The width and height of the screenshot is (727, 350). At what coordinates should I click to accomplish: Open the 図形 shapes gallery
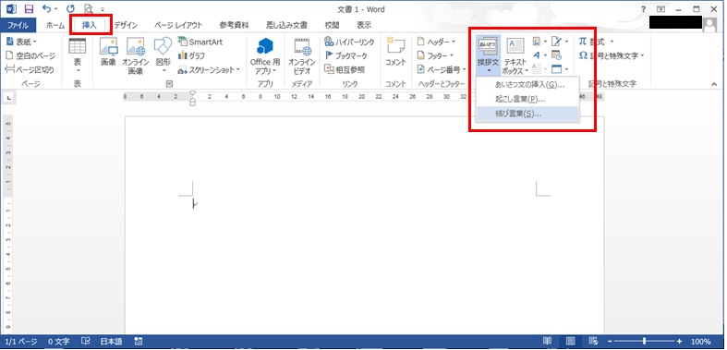point(164,55)
